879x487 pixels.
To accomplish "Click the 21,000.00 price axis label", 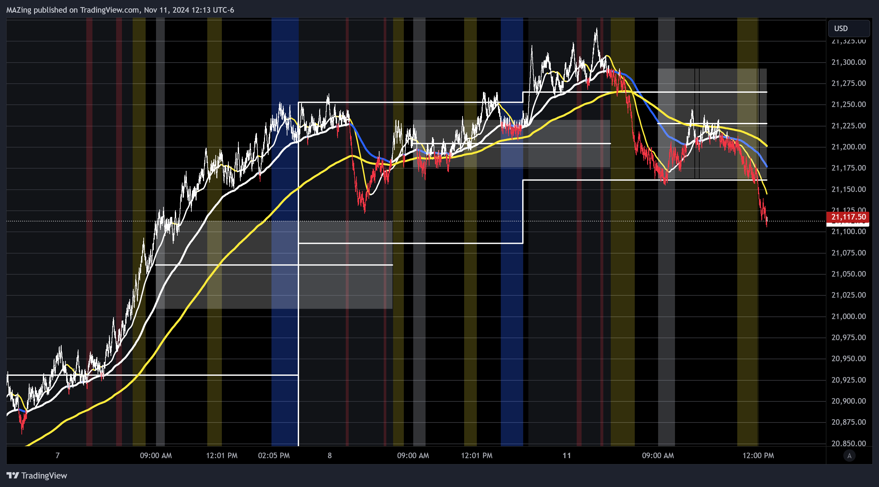I will click(848, 316).
